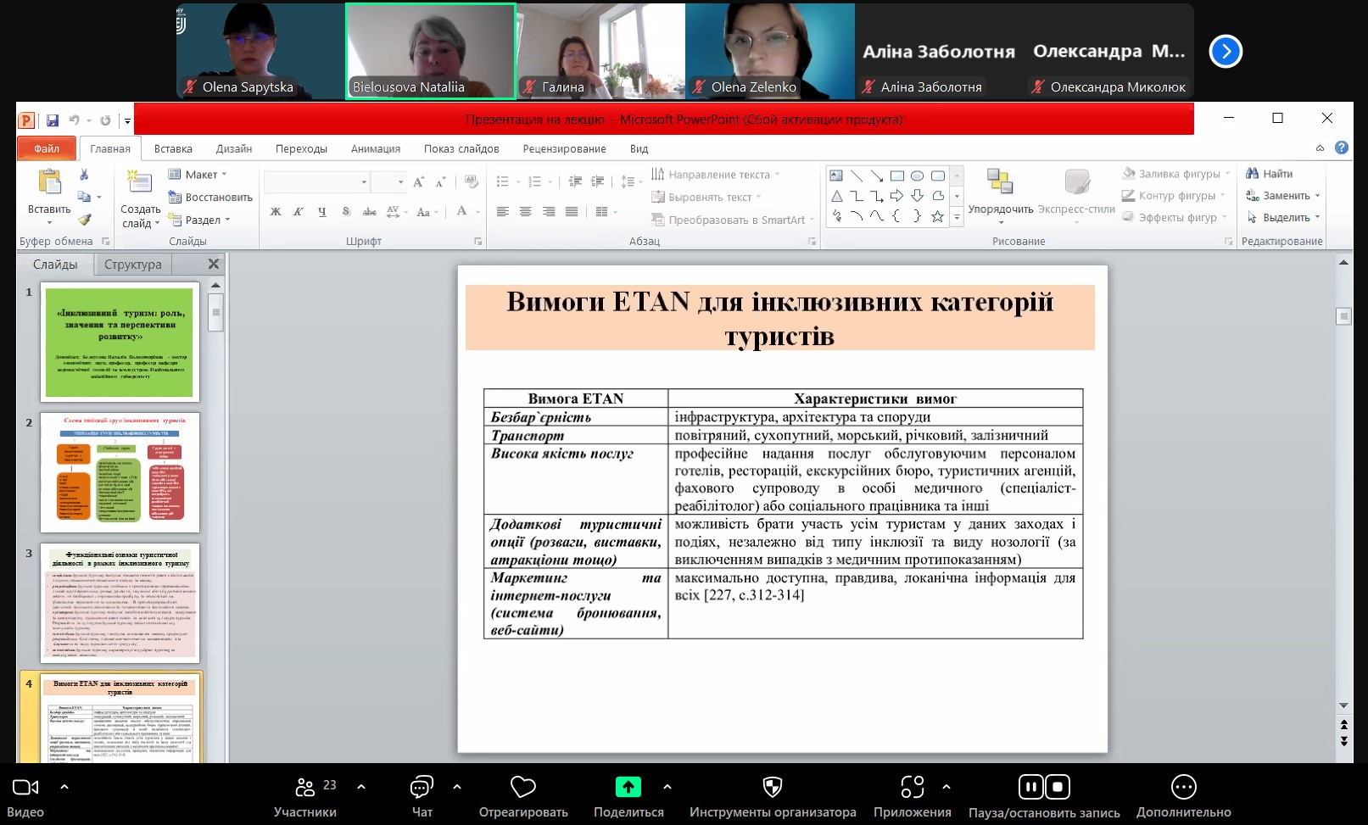Select slide 3 thumbnail
The height and width of the screenshot is (825, 1368).
tap(120, 603)
